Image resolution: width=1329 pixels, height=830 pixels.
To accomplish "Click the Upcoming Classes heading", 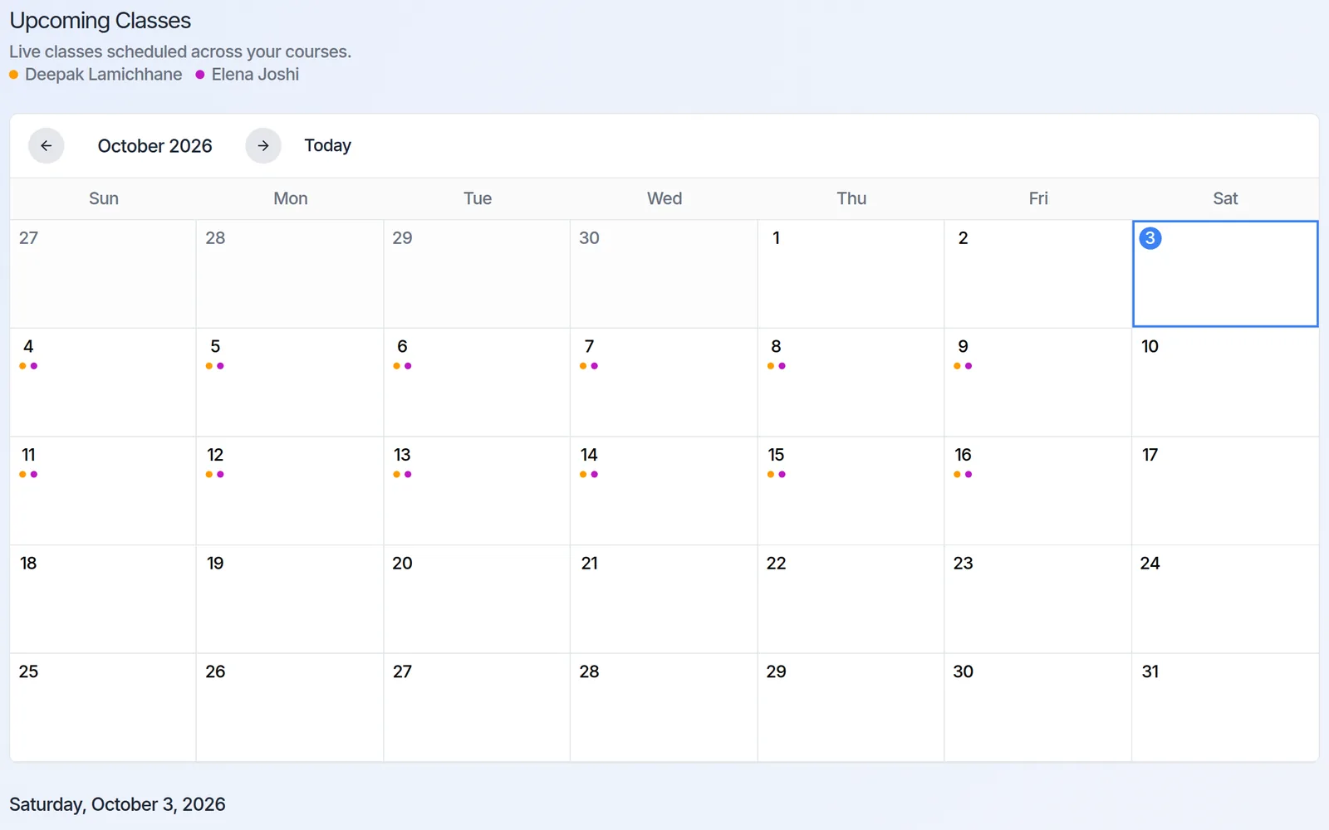I will [x=101, y=21].
